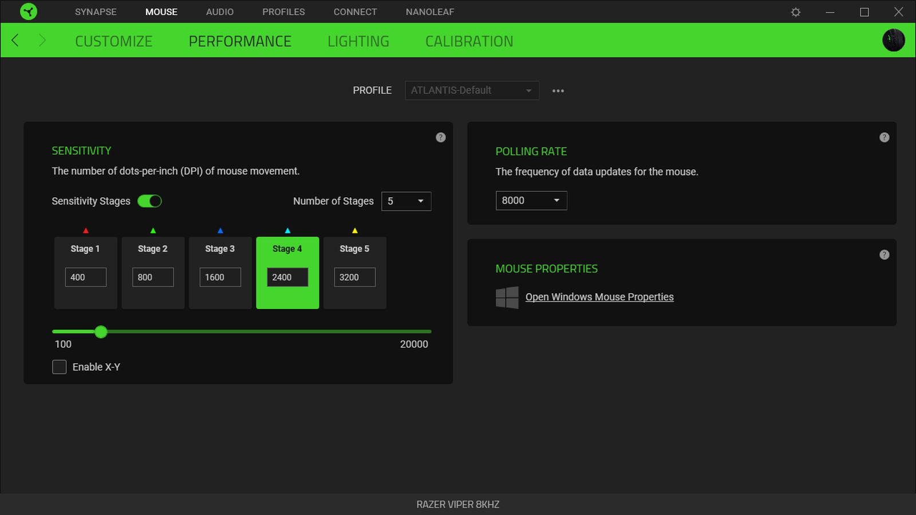Image resolution: width=916 pixels, height=515 pixels.
Task: Open help for the Sensitivity panel
Action: click(440, 137)
